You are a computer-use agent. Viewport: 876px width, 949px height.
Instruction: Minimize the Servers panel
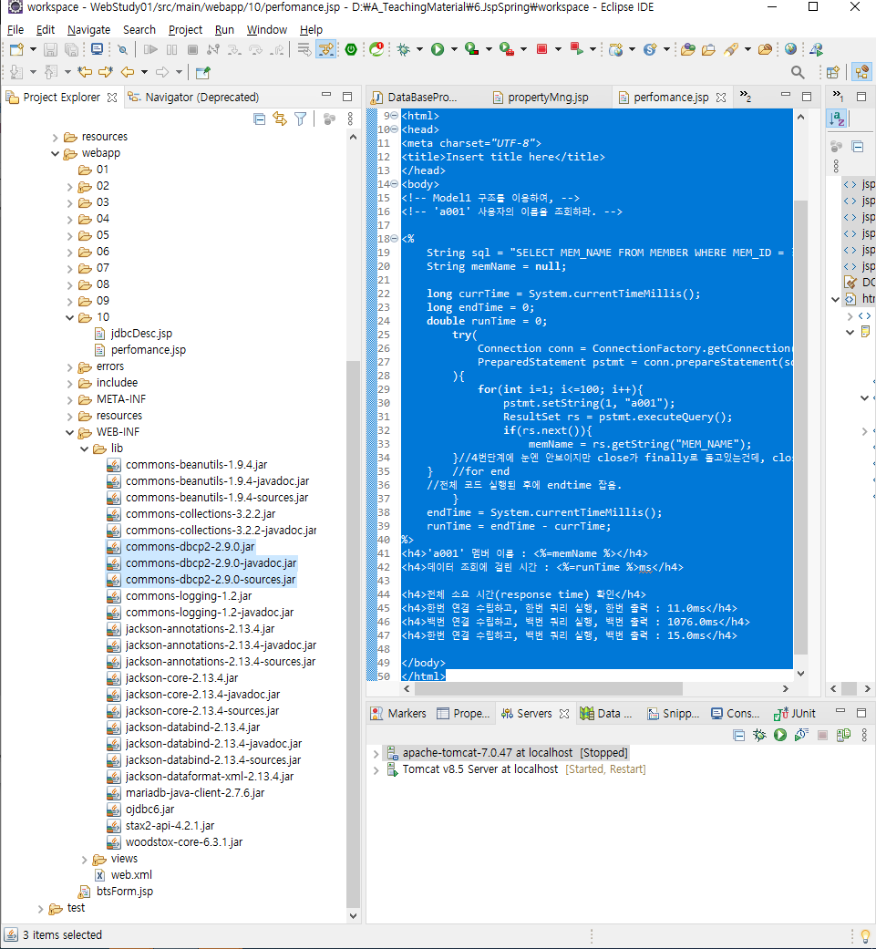click(x=840, y=712)
